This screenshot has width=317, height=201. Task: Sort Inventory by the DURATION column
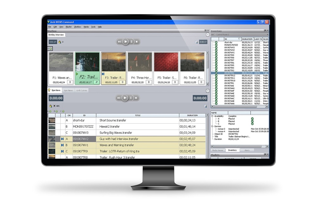pyautogui.click(x=248, y=39)
